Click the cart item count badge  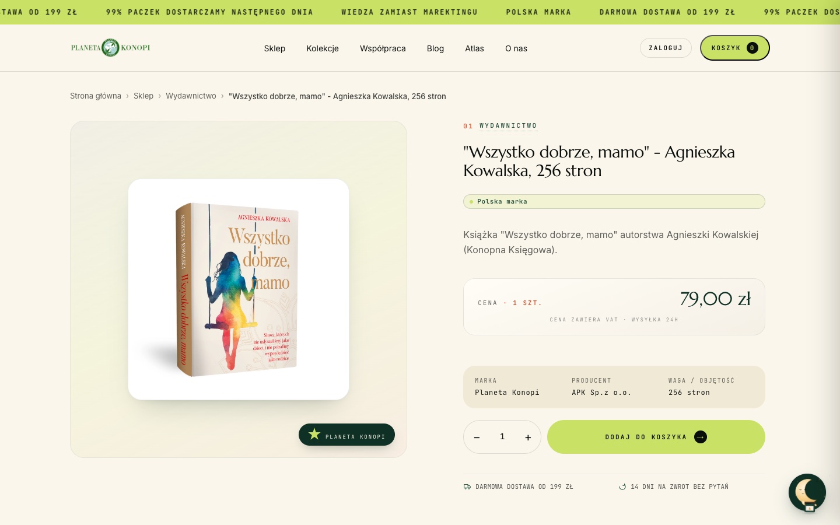click(752, 48)
